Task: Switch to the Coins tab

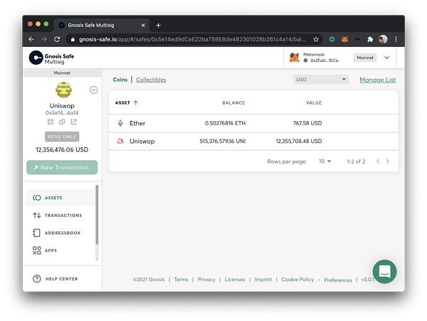Action: point(120,80)
